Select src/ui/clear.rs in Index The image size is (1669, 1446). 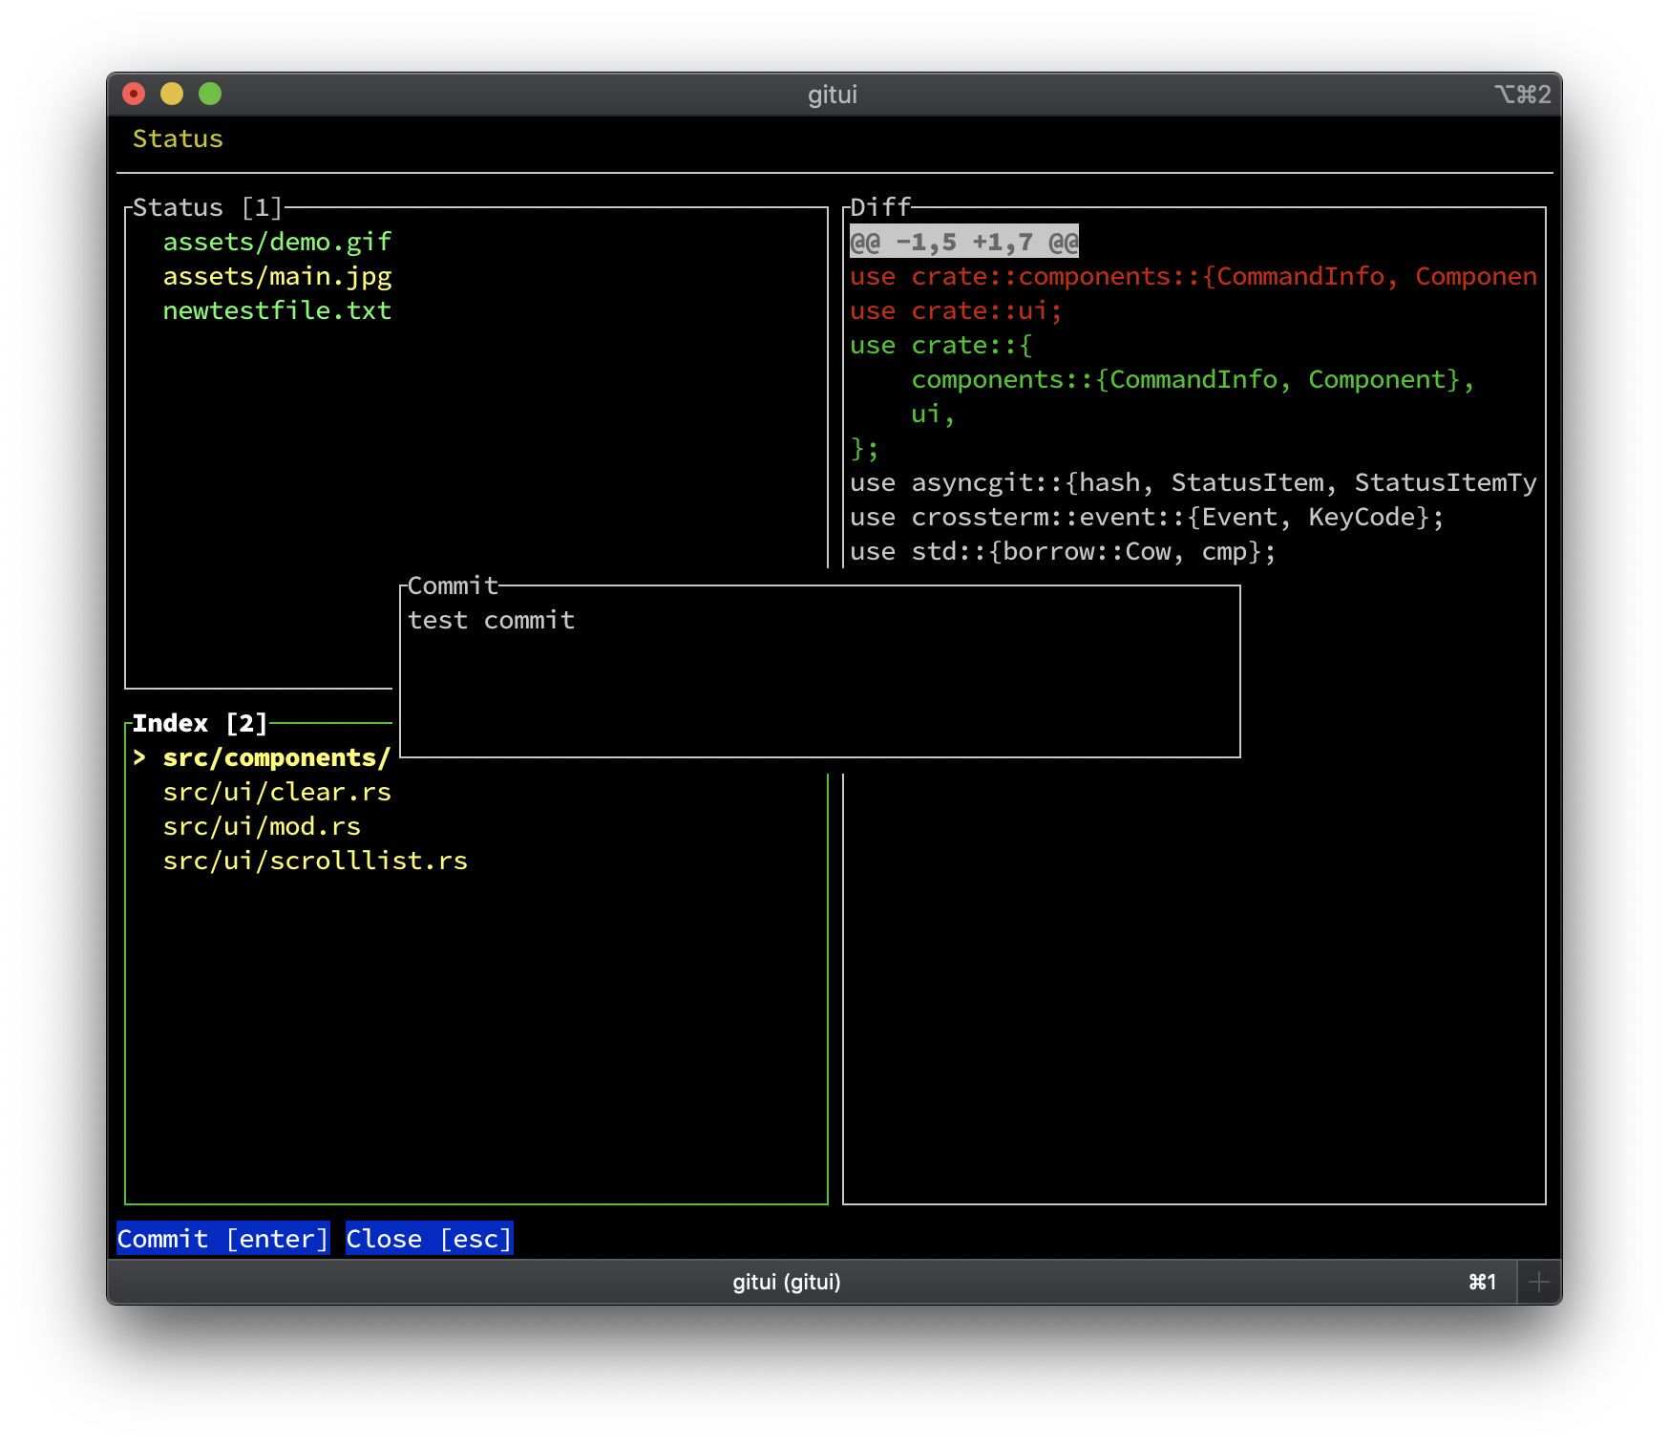pyautogui.click(x=277, y=792)
